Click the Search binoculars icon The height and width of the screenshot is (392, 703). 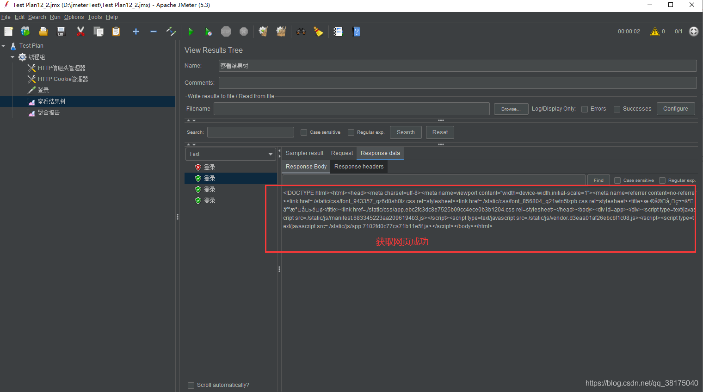pos(301,31)
